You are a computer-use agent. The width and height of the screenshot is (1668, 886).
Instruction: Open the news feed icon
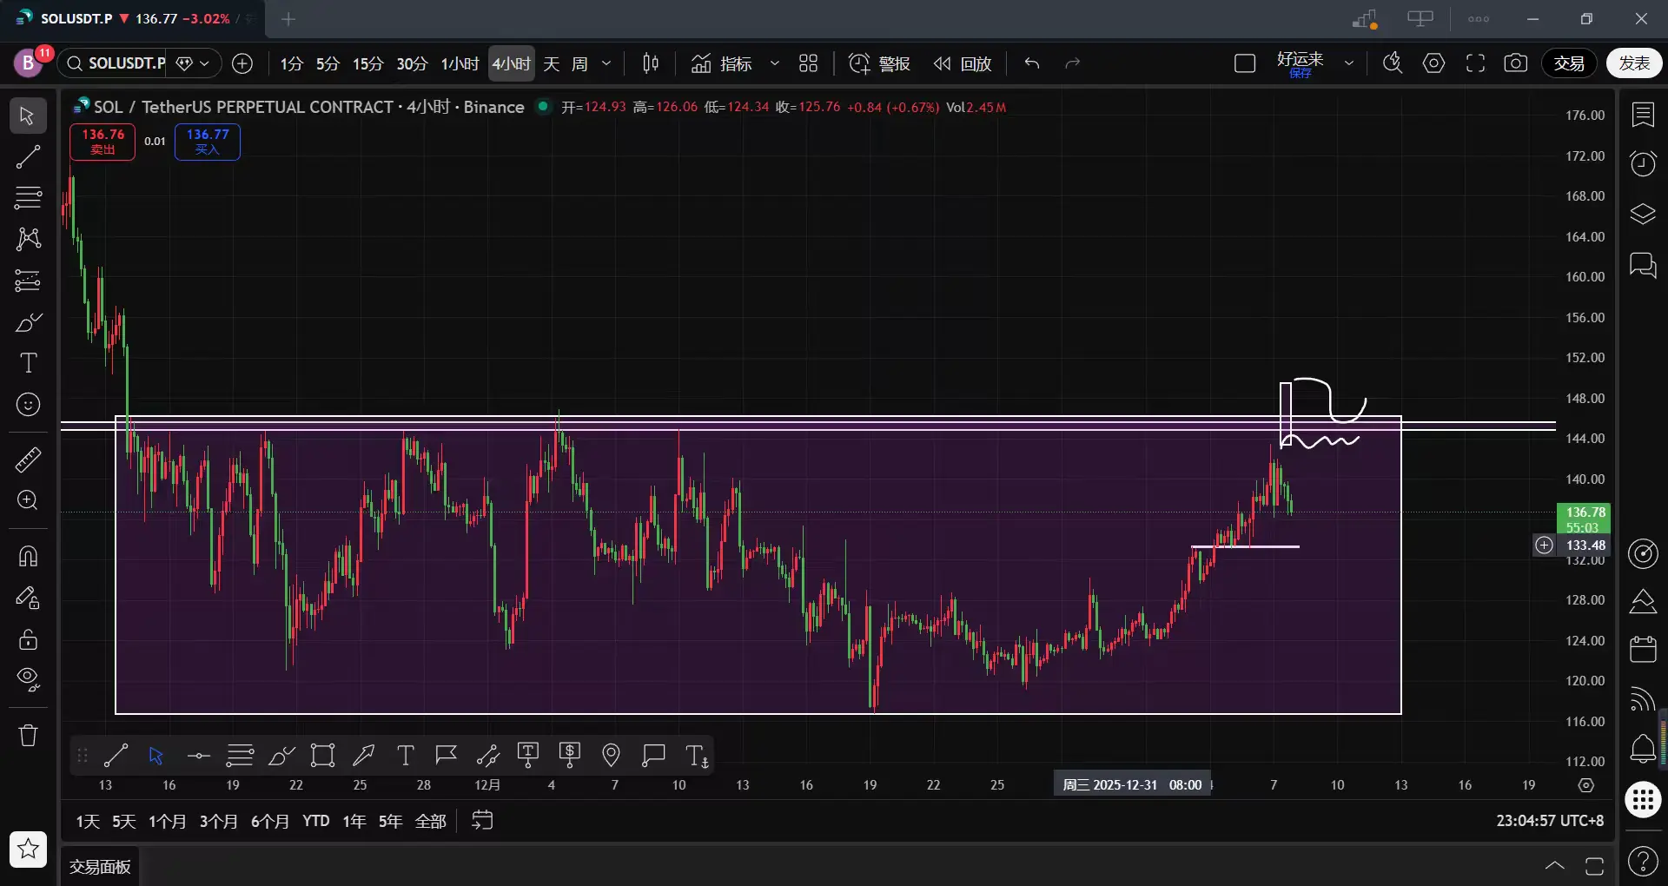[x=1643, y=699]
